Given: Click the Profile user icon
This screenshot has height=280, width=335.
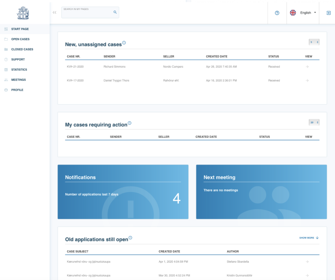Looking at the screenshot, I should pyautogui.click(x=6, y=90).
